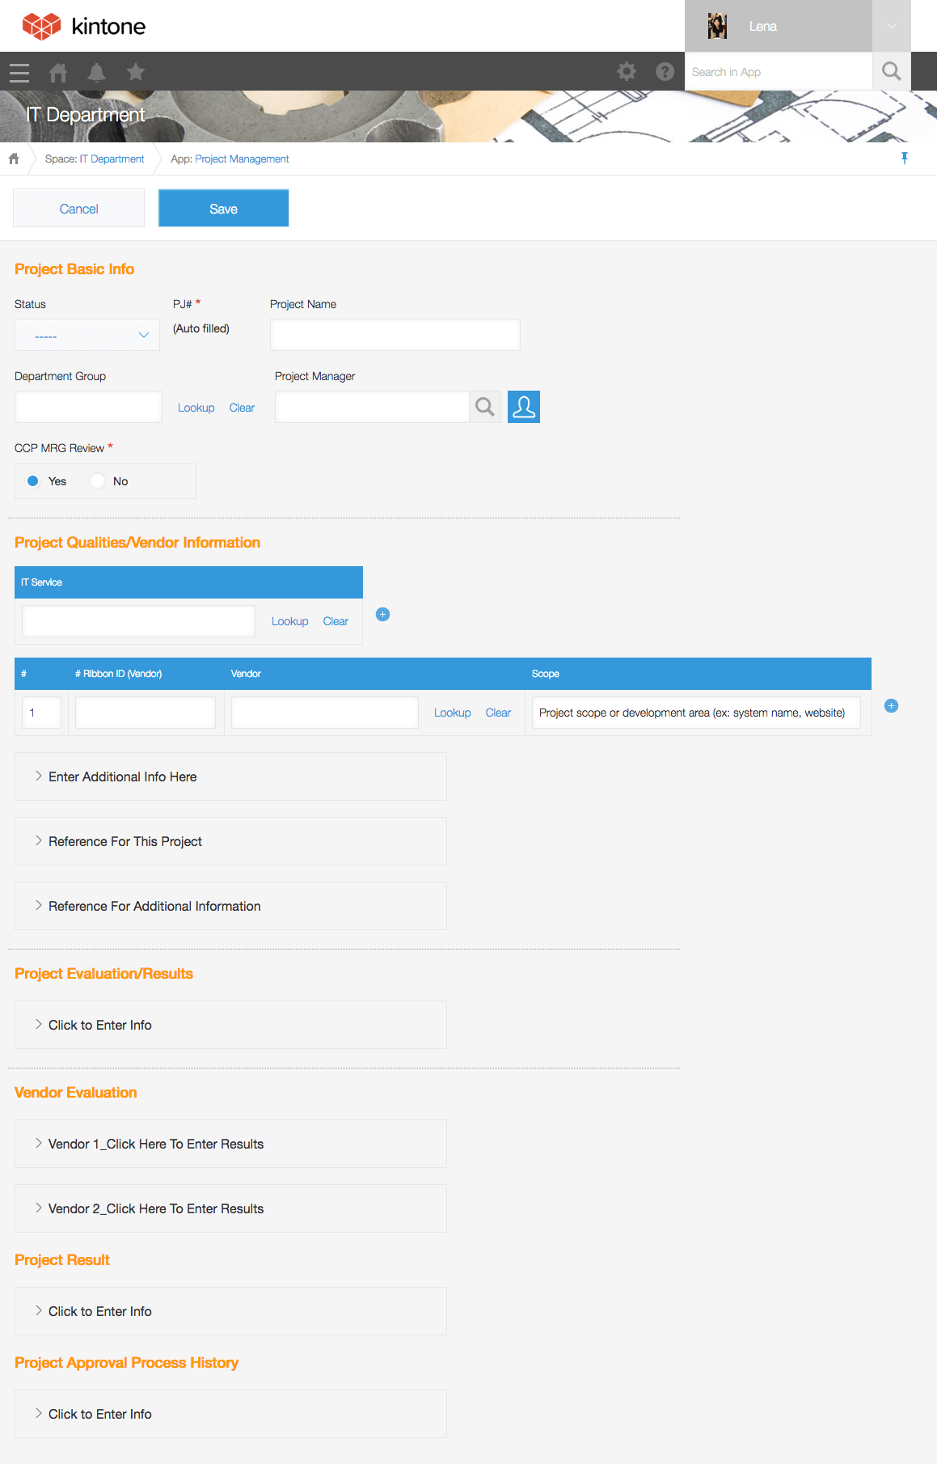Open the Status dropdown

pyautogui.click(x=87, y=335)
